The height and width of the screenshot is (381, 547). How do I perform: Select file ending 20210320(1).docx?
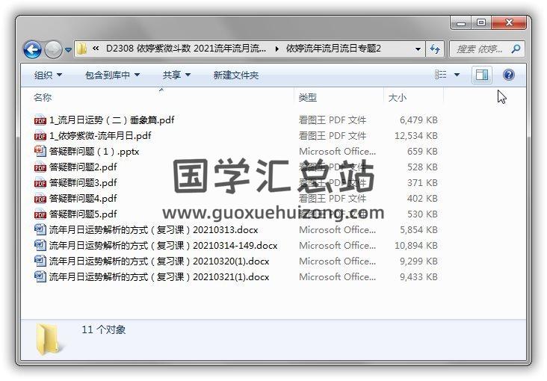click(x=159, y=261)
